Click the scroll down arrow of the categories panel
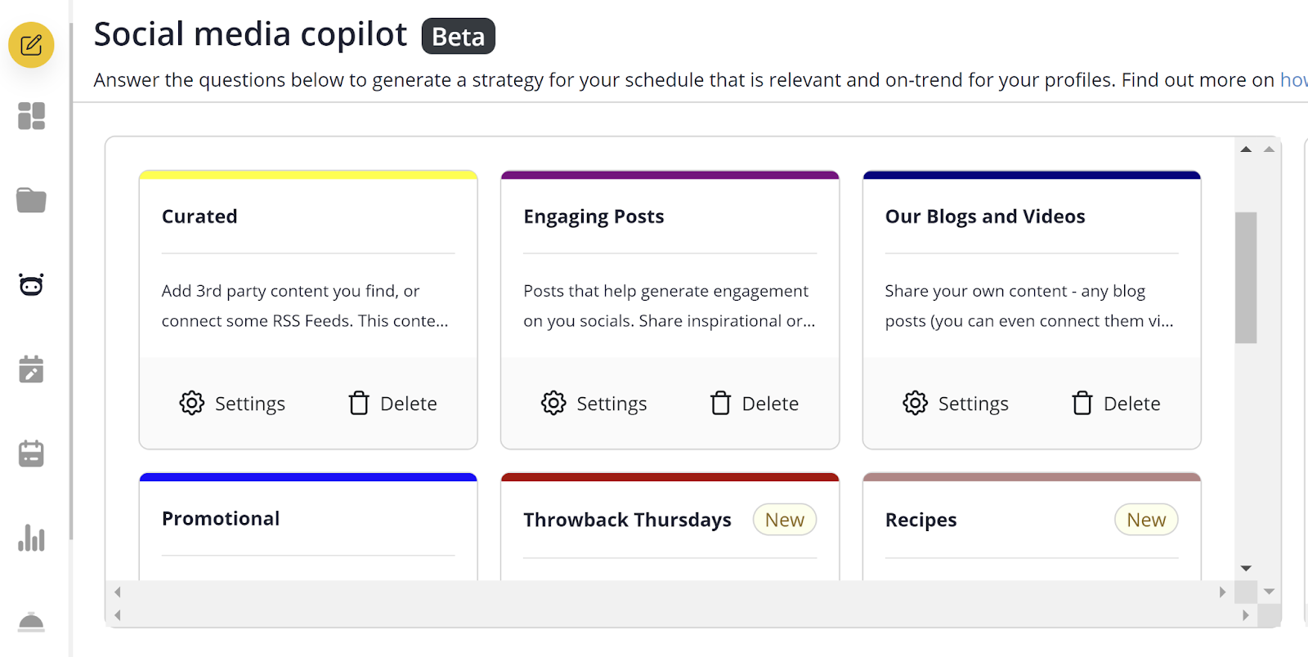1308x657 pixels. [x=1246, y=568]
